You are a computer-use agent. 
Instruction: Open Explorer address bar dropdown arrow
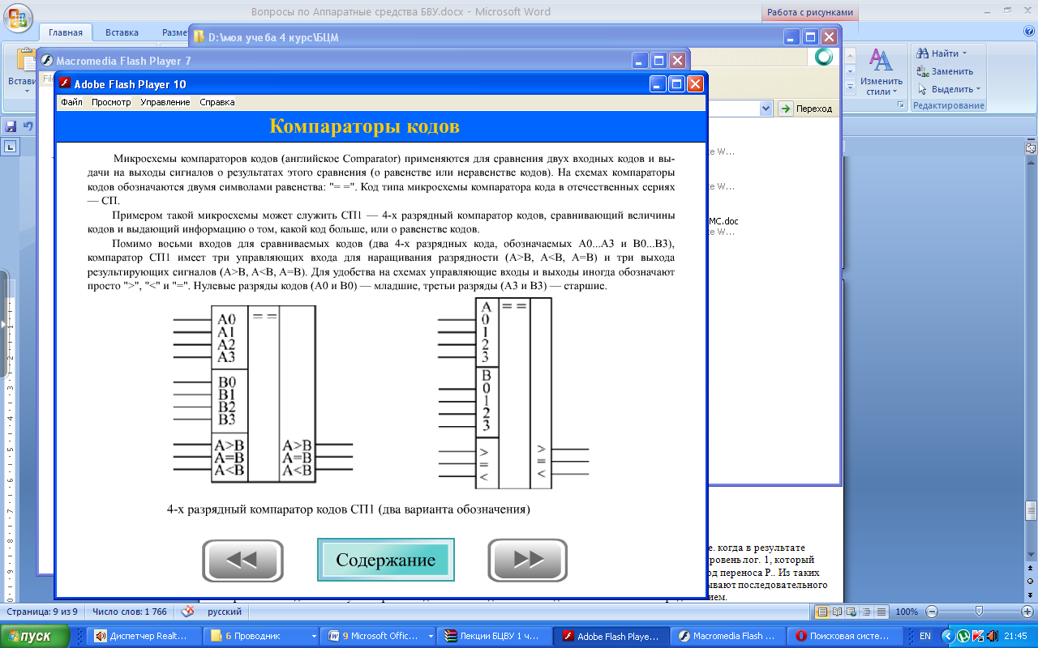(766, 108)
